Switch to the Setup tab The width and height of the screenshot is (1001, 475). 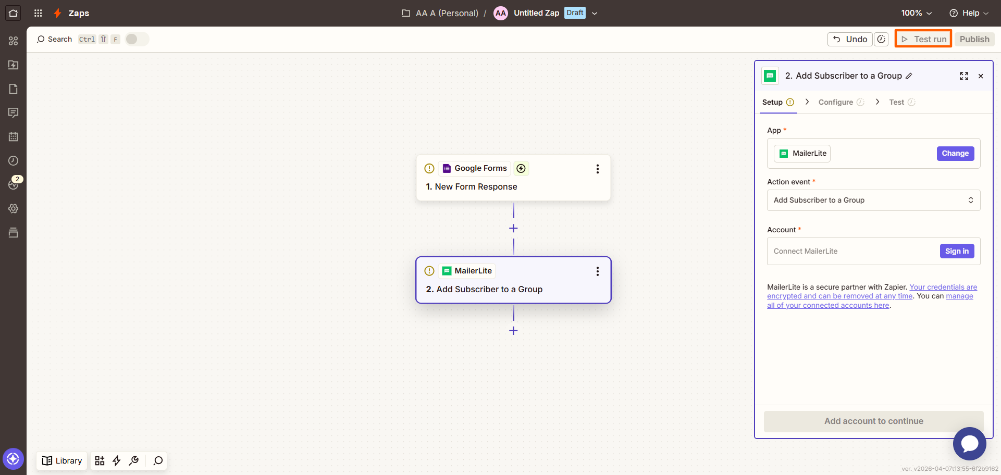click(x=778, y=102)
